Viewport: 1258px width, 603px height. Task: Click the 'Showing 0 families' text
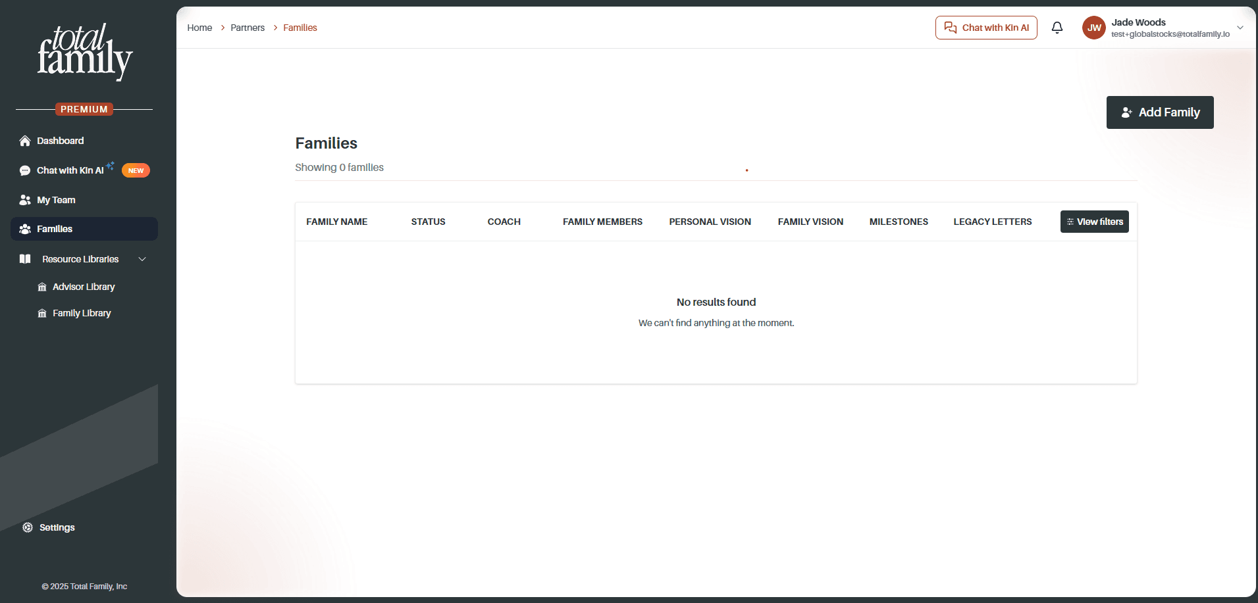(340, 168)
